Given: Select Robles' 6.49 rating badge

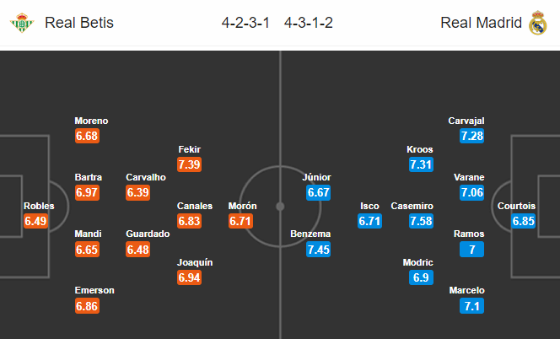Looking at the screenshot, I should pos(35,221).
